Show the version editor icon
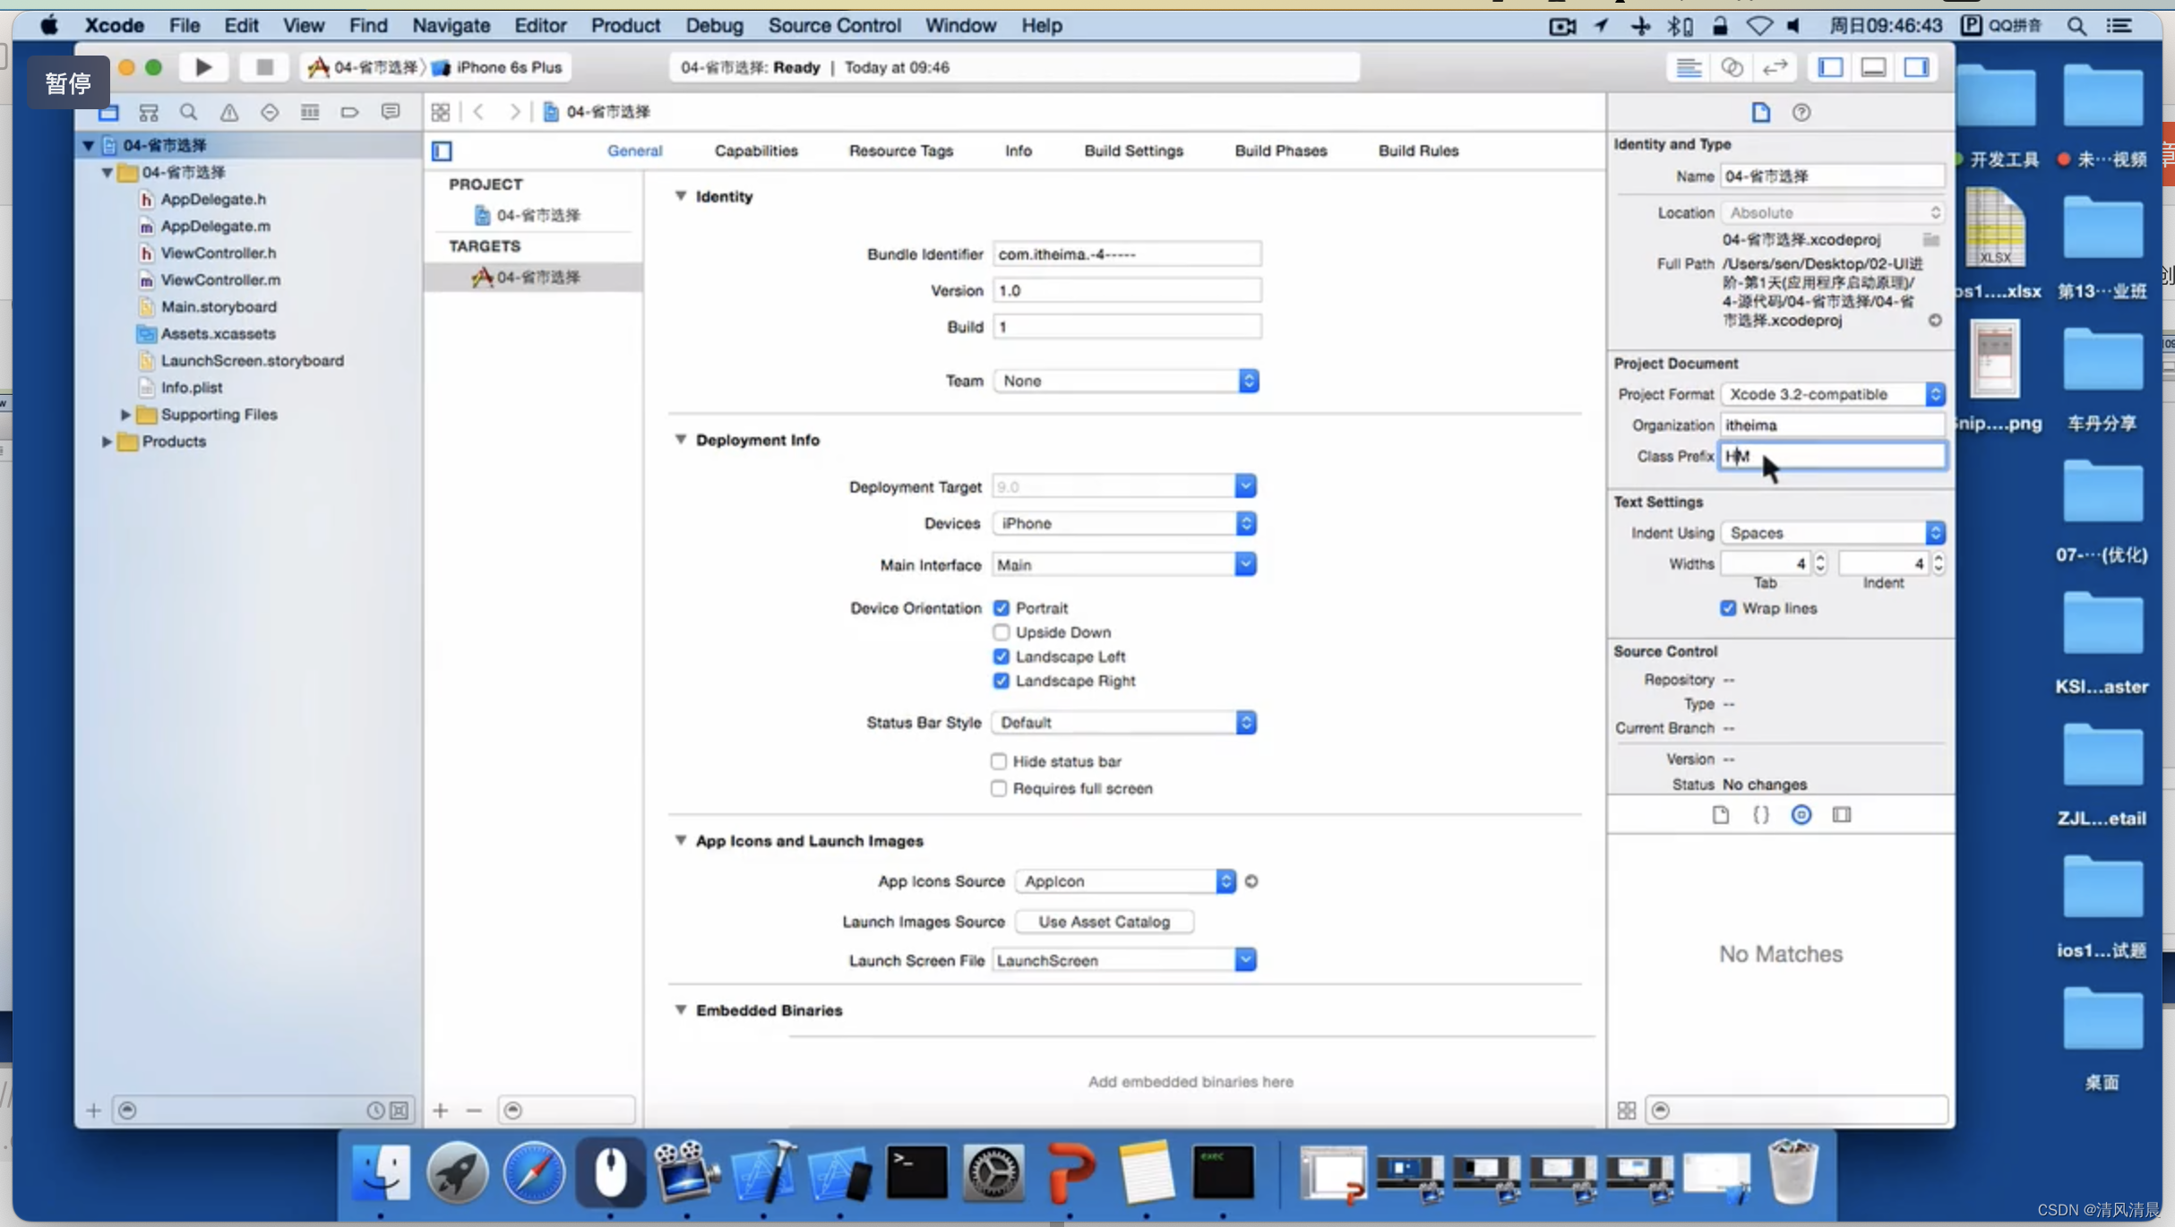This screenshot has height=1227, width=2175. coord(1775,67)
